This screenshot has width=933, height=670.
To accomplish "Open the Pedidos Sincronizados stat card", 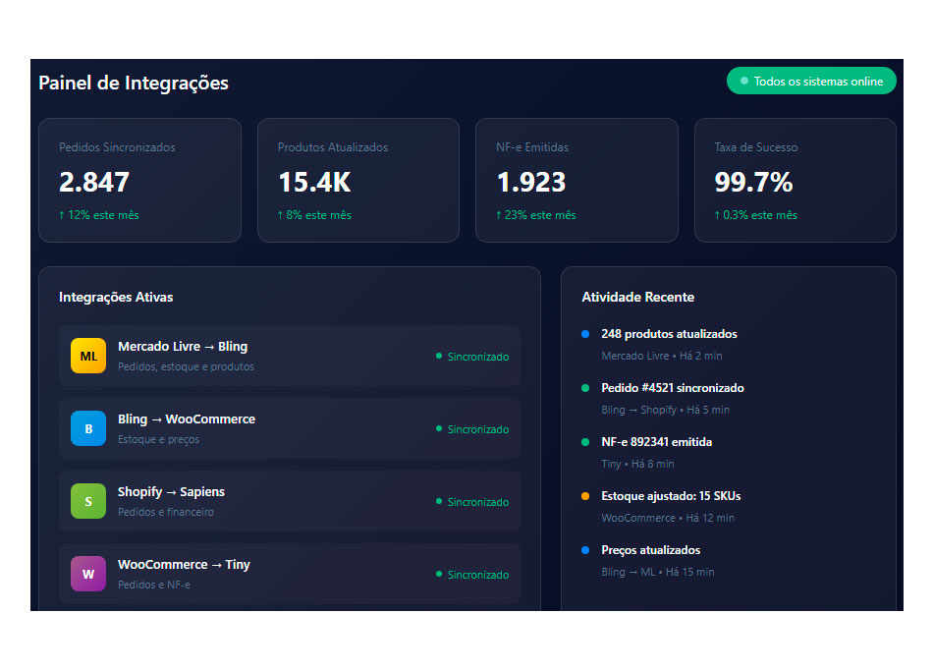I will click(x=139, y=180).
